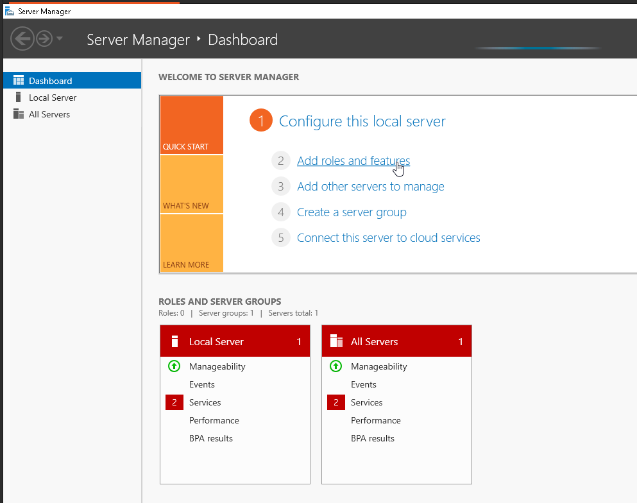Connect this server to cloud services

(x=388, y=238)
